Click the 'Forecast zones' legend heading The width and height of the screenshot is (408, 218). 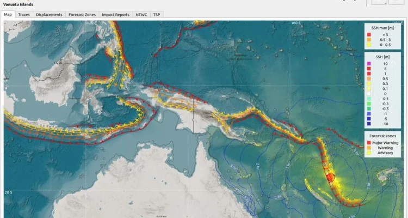[383, 136]
